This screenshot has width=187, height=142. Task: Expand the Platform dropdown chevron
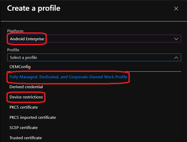pyautogui.click(x=176, y=39)
